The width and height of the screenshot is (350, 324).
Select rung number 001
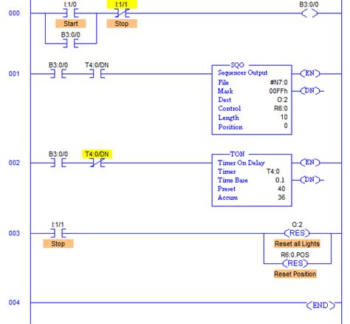[x=14, y=73]
